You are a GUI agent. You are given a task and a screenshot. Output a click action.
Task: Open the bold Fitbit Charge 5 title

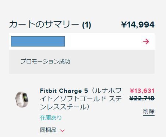click(x=64, y=91)
